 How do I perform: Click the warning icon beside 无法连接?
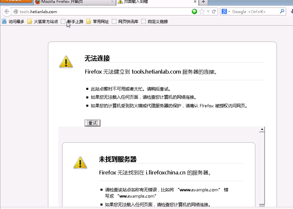tap(66, 62)
